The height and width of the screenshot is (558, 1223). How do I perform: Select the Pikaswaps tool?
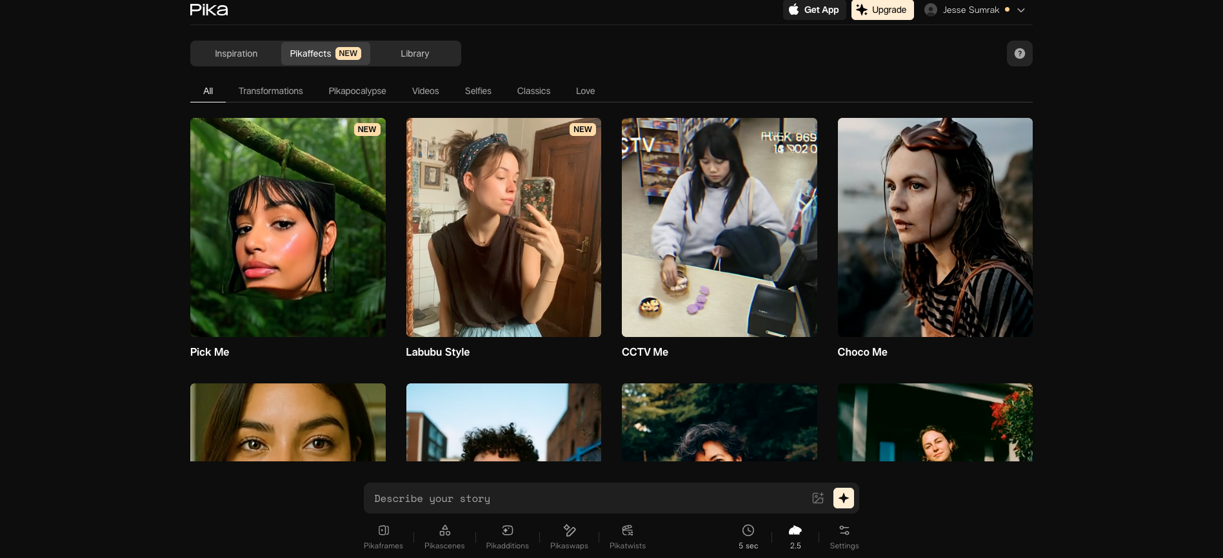coord(569,537)
